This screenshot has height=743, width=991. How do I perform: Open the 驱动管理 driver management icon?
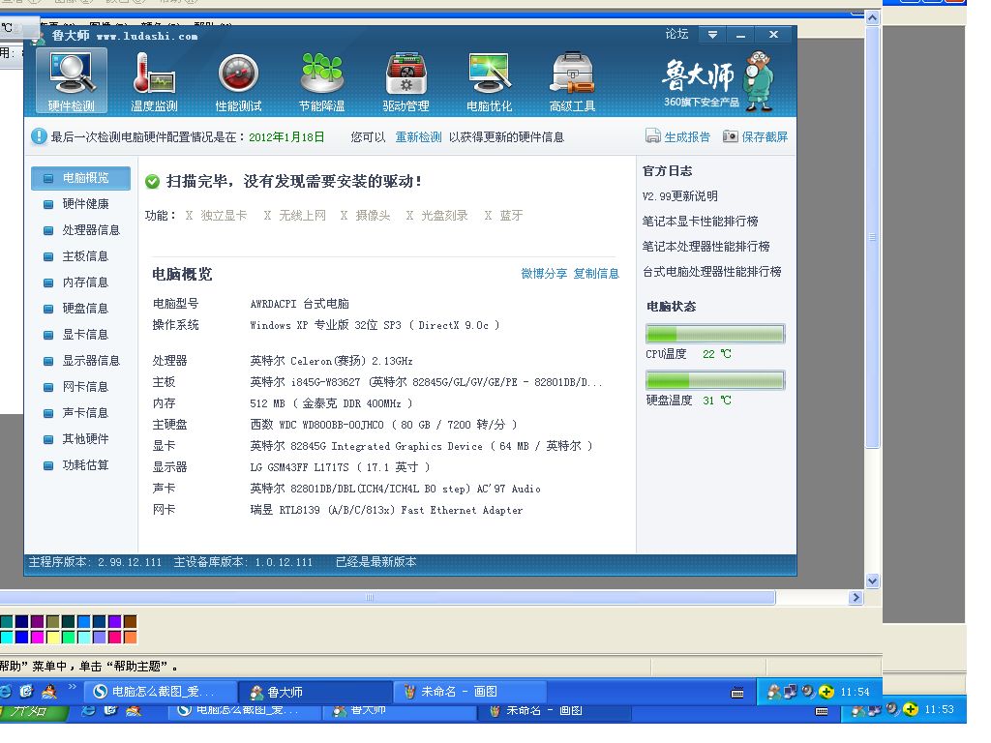tap(405, 81)
